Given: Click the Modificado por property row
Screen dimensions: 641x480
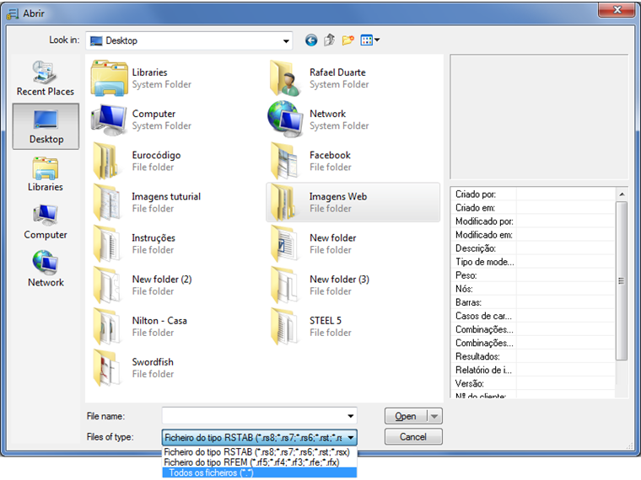Looking at the screenshot, I should point(534,221).
